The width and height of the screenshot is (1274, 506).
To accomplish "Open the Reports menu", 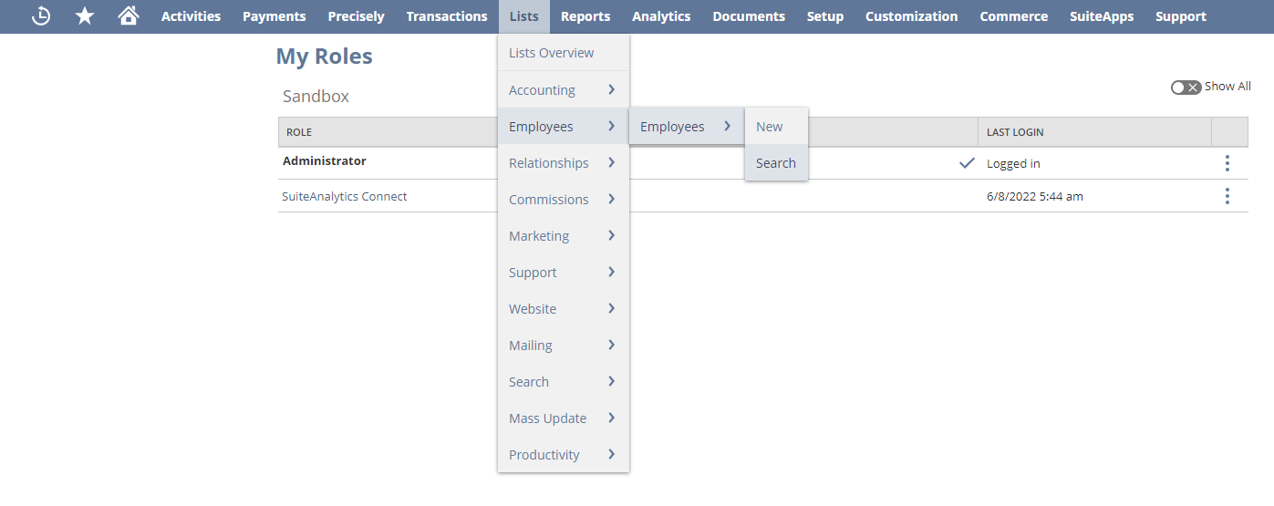I will (x=585, y=16).
